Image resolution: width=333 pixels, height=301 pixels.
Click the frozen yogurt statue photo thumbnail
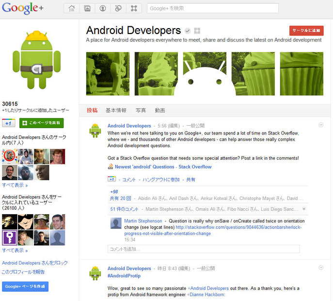click(156, 74)
